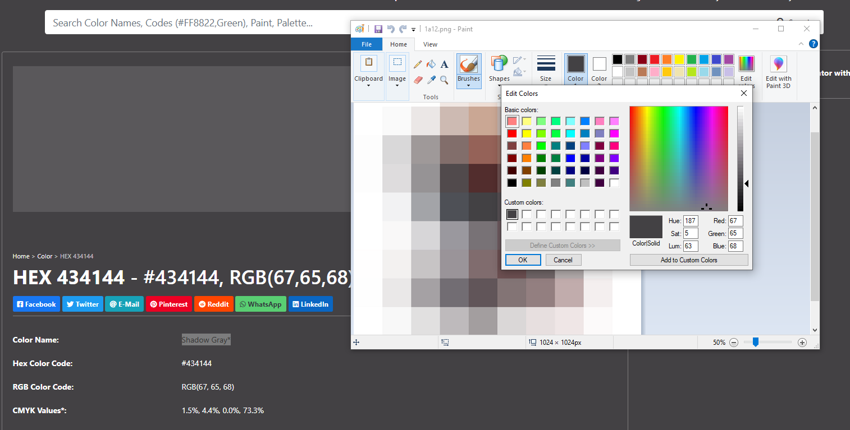Open Paint Help question mark icon

(813, 44)
